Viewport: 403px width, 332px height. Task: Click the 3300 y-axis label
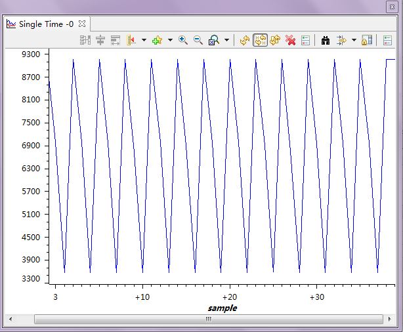coord(31,279)
